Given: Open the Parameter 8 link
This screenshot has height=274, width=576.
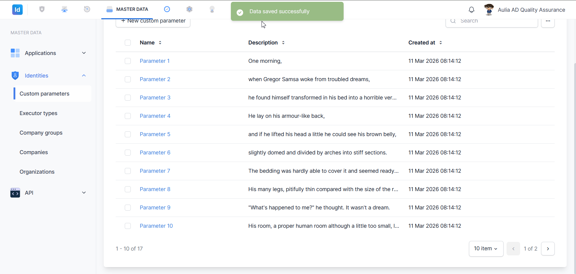Looking at the screenshot, I should point(155,189).
